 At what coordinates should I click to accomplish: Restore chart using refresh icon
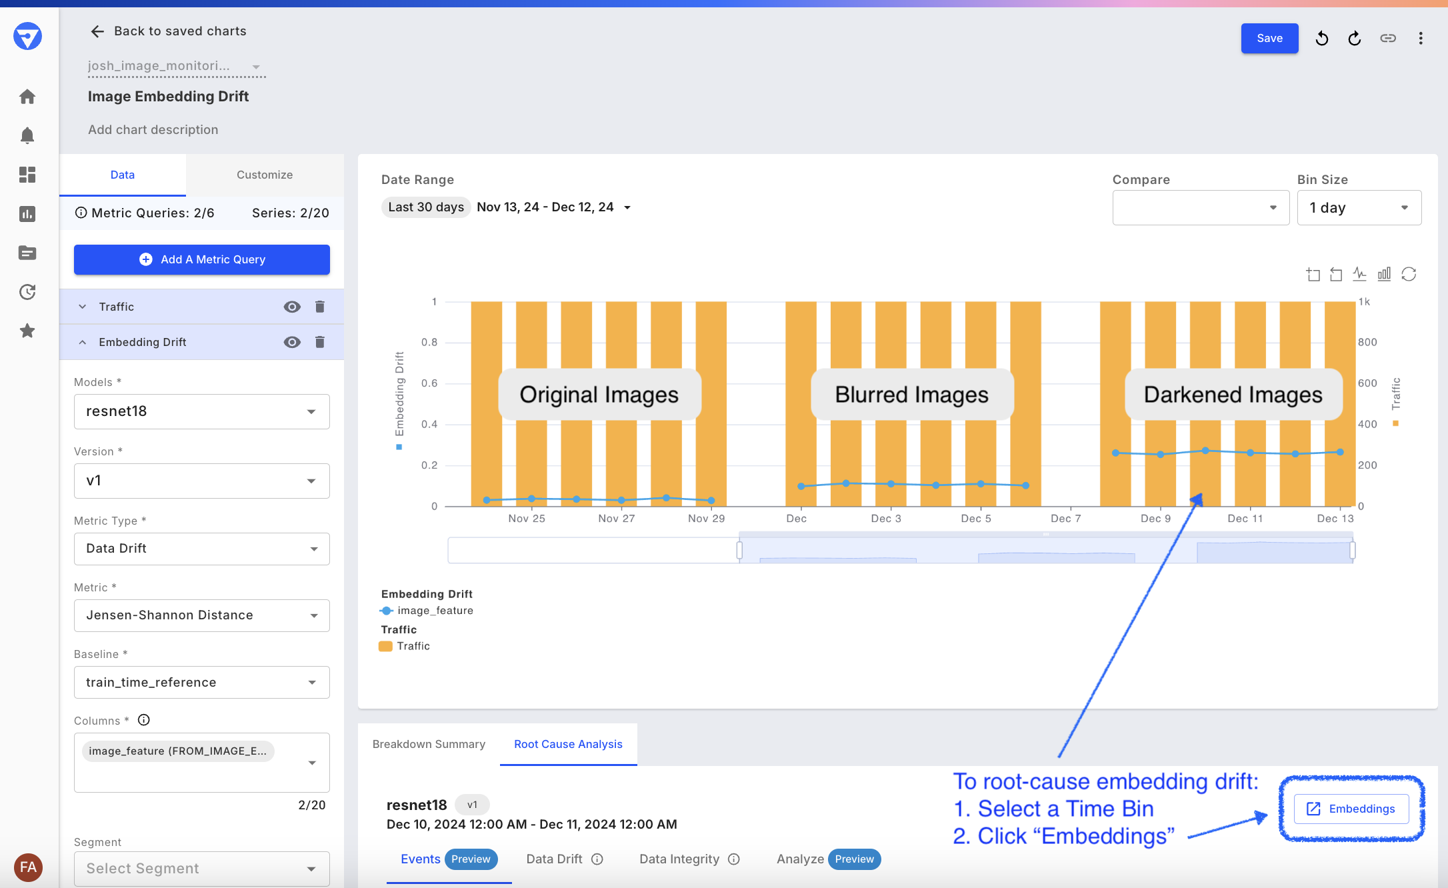coord(1409,274)
